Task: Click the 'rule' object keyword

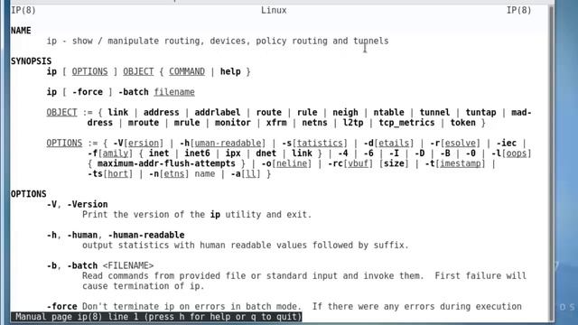Action: 307,112
